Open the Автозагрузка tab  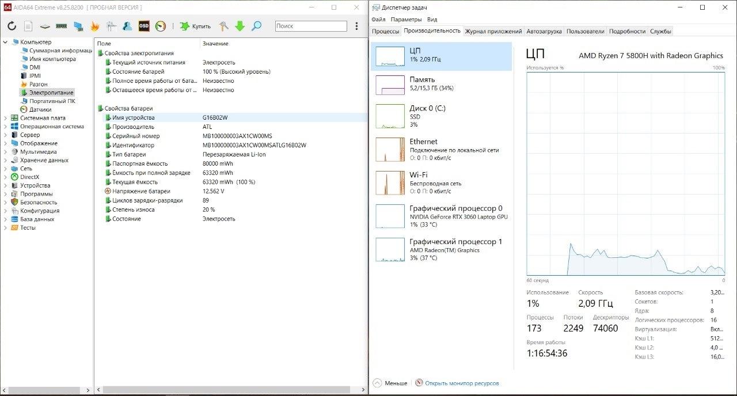pos(544,31)
